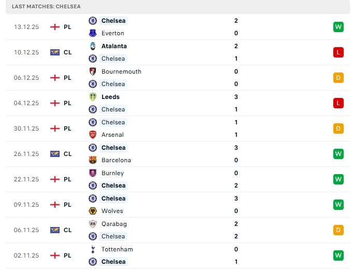Click the Champions League icon on 06.11.25 row
353x270 pixels.
pyautogui.click(x=55, y=230)
